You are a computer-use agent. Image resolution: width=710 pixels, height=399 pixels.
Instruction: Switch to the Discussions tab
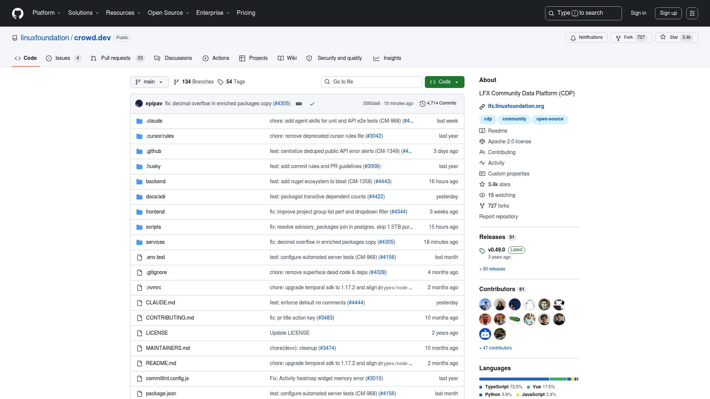pyautogui.click(x=173, y=58)
